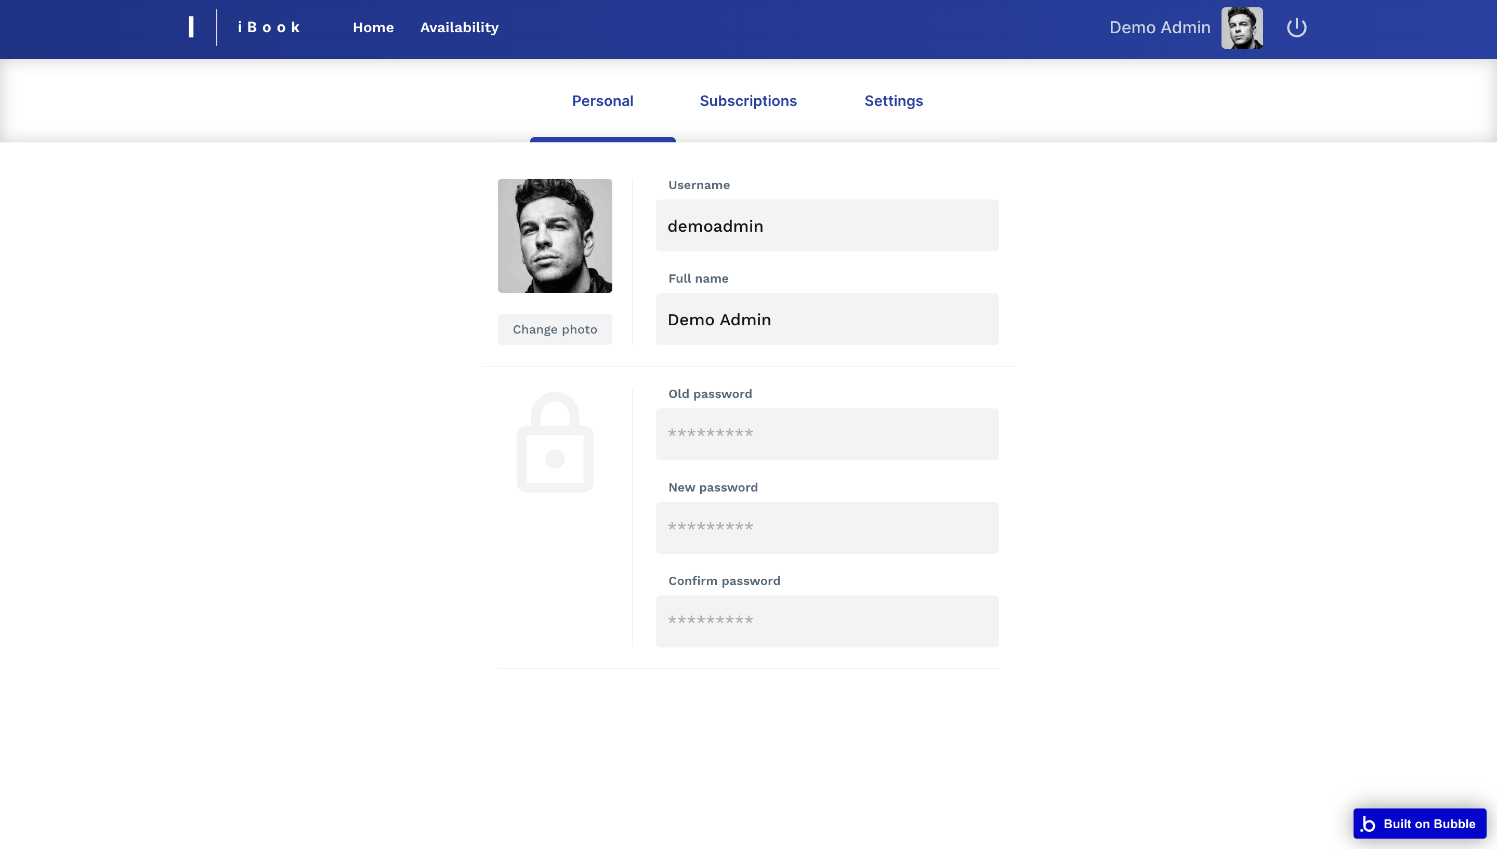The height and width of the screenshot is (849, 1497).
Task: Click the iBook logo mark
Action: [x=191, y=28]
